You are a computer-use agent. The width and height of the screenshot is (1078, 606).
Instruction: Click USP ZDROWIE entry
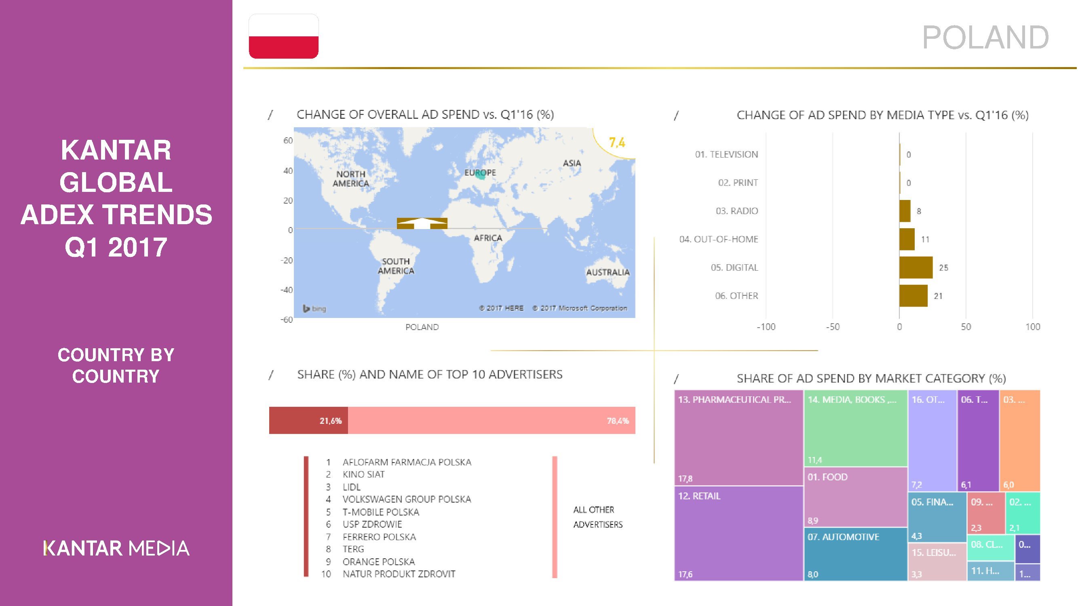pos(372,524)
